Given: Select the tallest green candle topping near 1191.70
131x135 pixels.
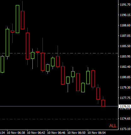Looking at the screenshot, I should 17,19.
